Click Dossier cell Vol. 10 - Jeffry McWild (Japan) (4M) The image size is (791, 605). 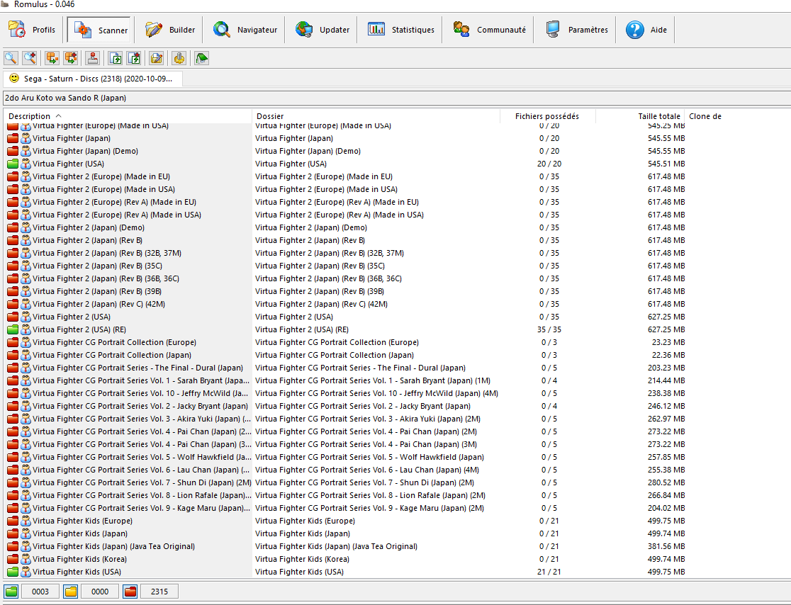[x=376, y=393]
